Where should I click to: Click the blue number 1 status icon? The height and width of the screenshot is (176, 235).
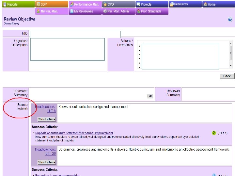pyautogui.click(x=214, y=175)
